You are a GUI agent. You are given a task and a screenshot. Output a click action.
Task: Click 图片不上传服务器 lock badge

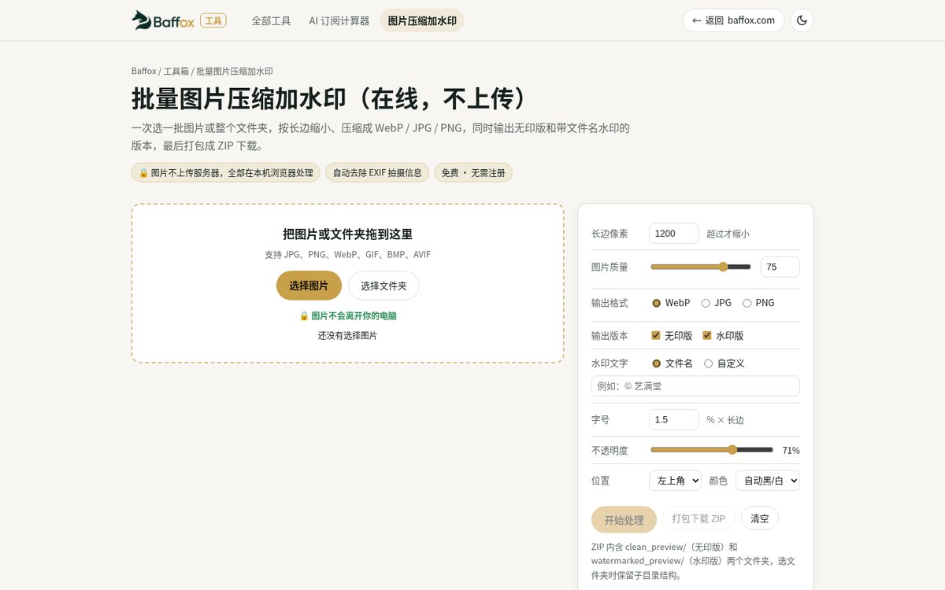226,172
